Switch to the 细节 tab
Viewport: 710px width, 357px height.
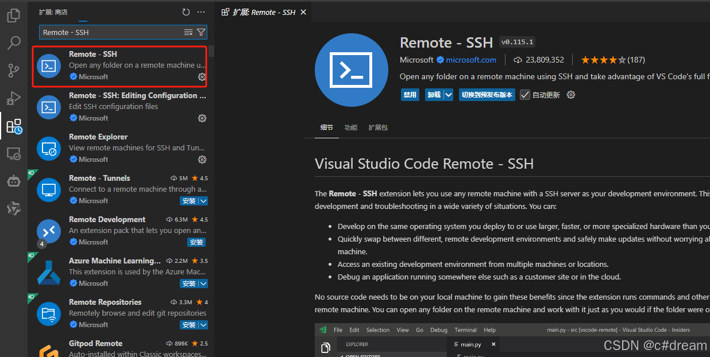(x=327, y=127)
